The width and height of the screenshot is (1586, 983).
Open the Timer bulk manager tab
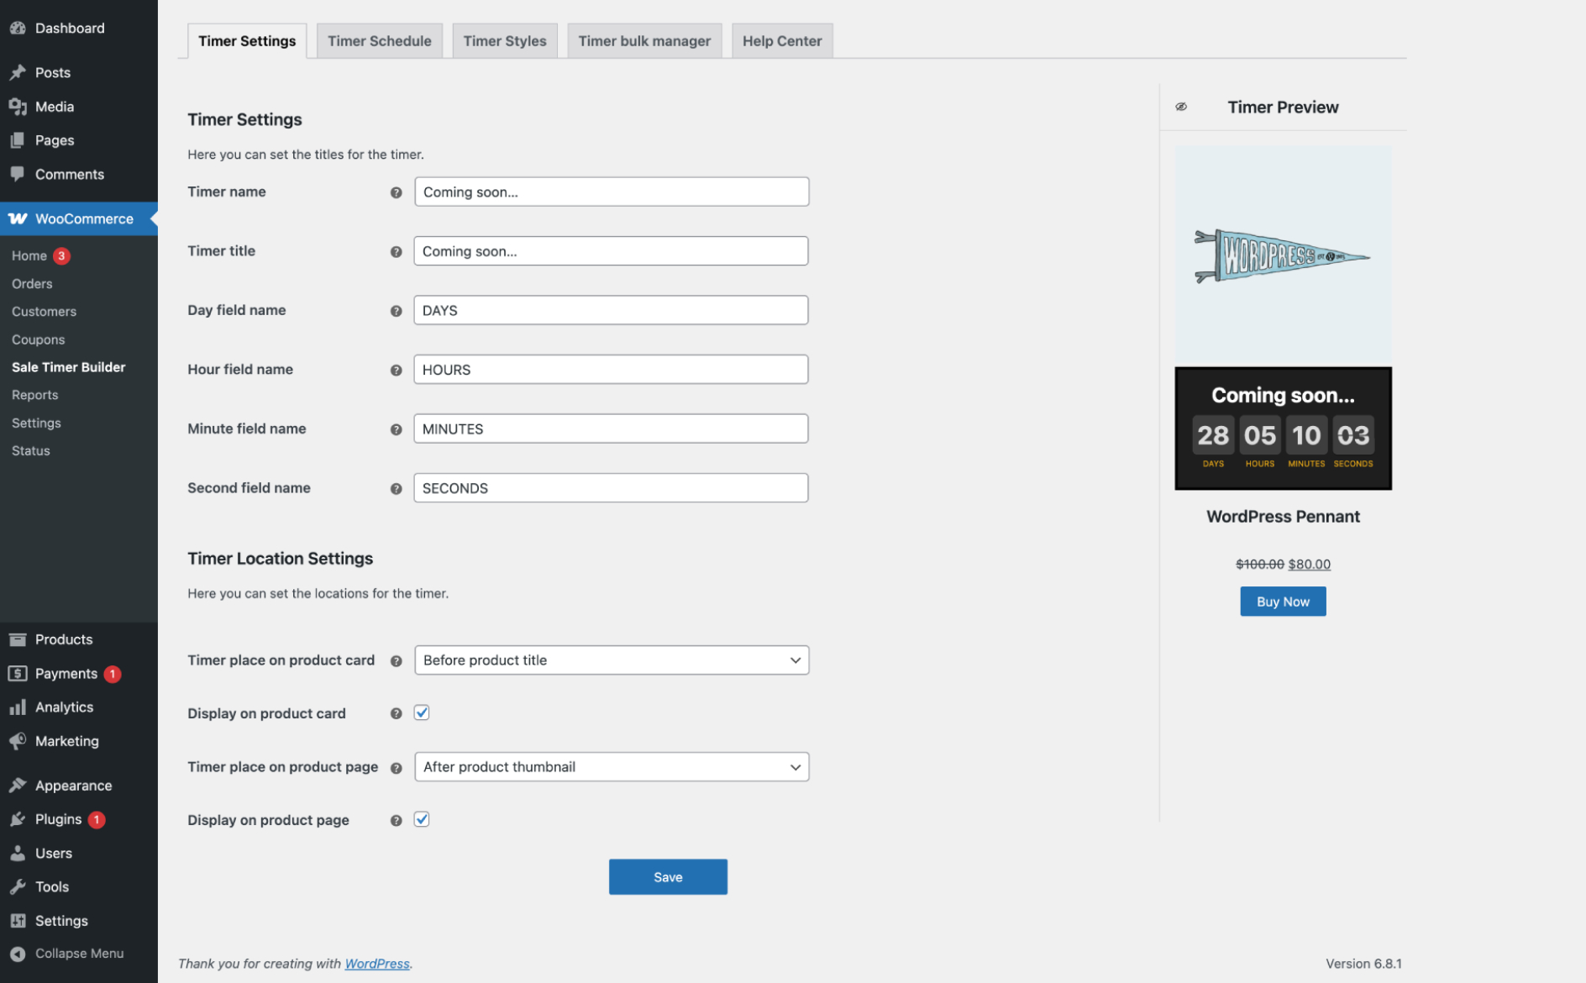pos(643,40)
